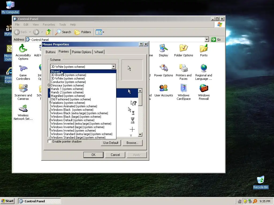274x205 pixels.
Task: Select (None) in scheme list
Action: (83, 72)
